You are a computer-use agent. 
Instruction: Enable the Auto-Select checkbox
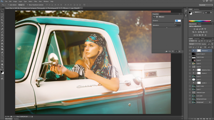click(8, 5)
